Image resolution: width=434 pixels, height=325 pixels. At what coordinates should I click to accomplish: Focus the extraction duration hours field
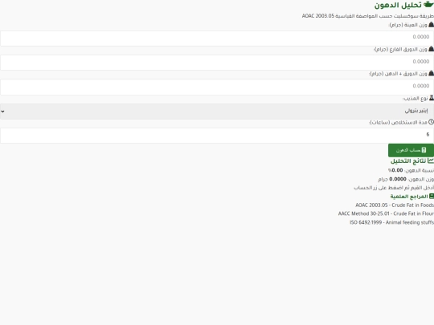pos(217,136)
